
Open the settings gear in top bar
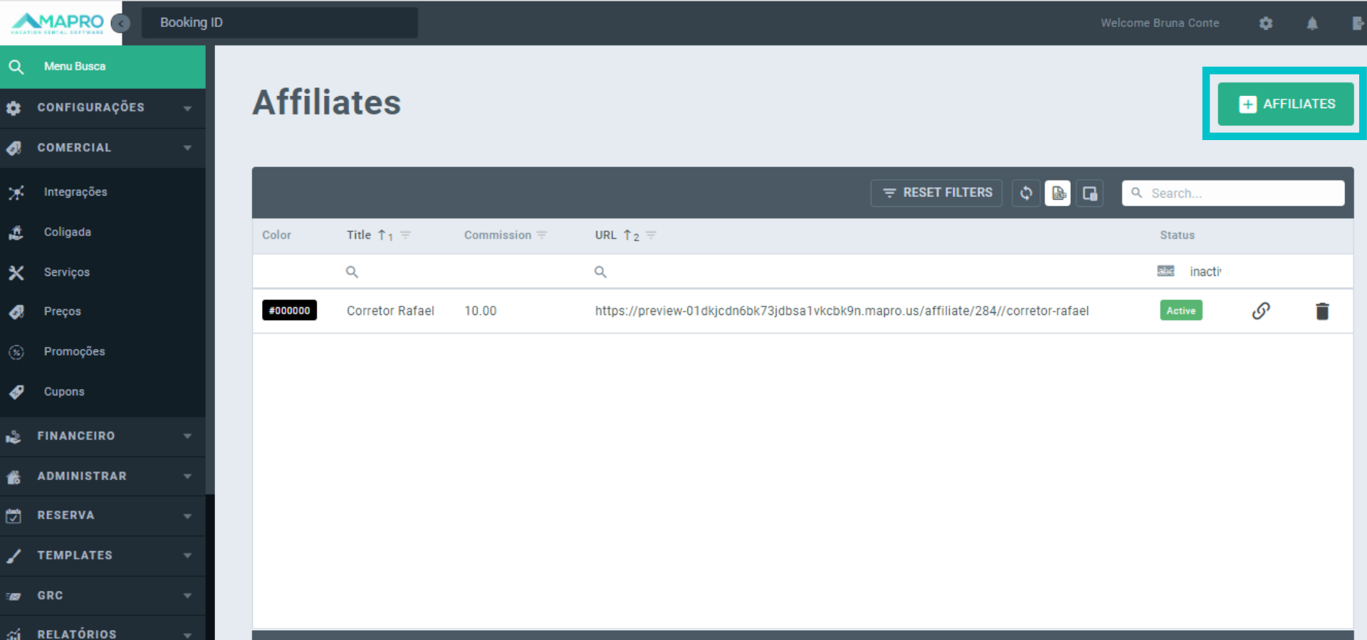click(x=1265, y=23)
